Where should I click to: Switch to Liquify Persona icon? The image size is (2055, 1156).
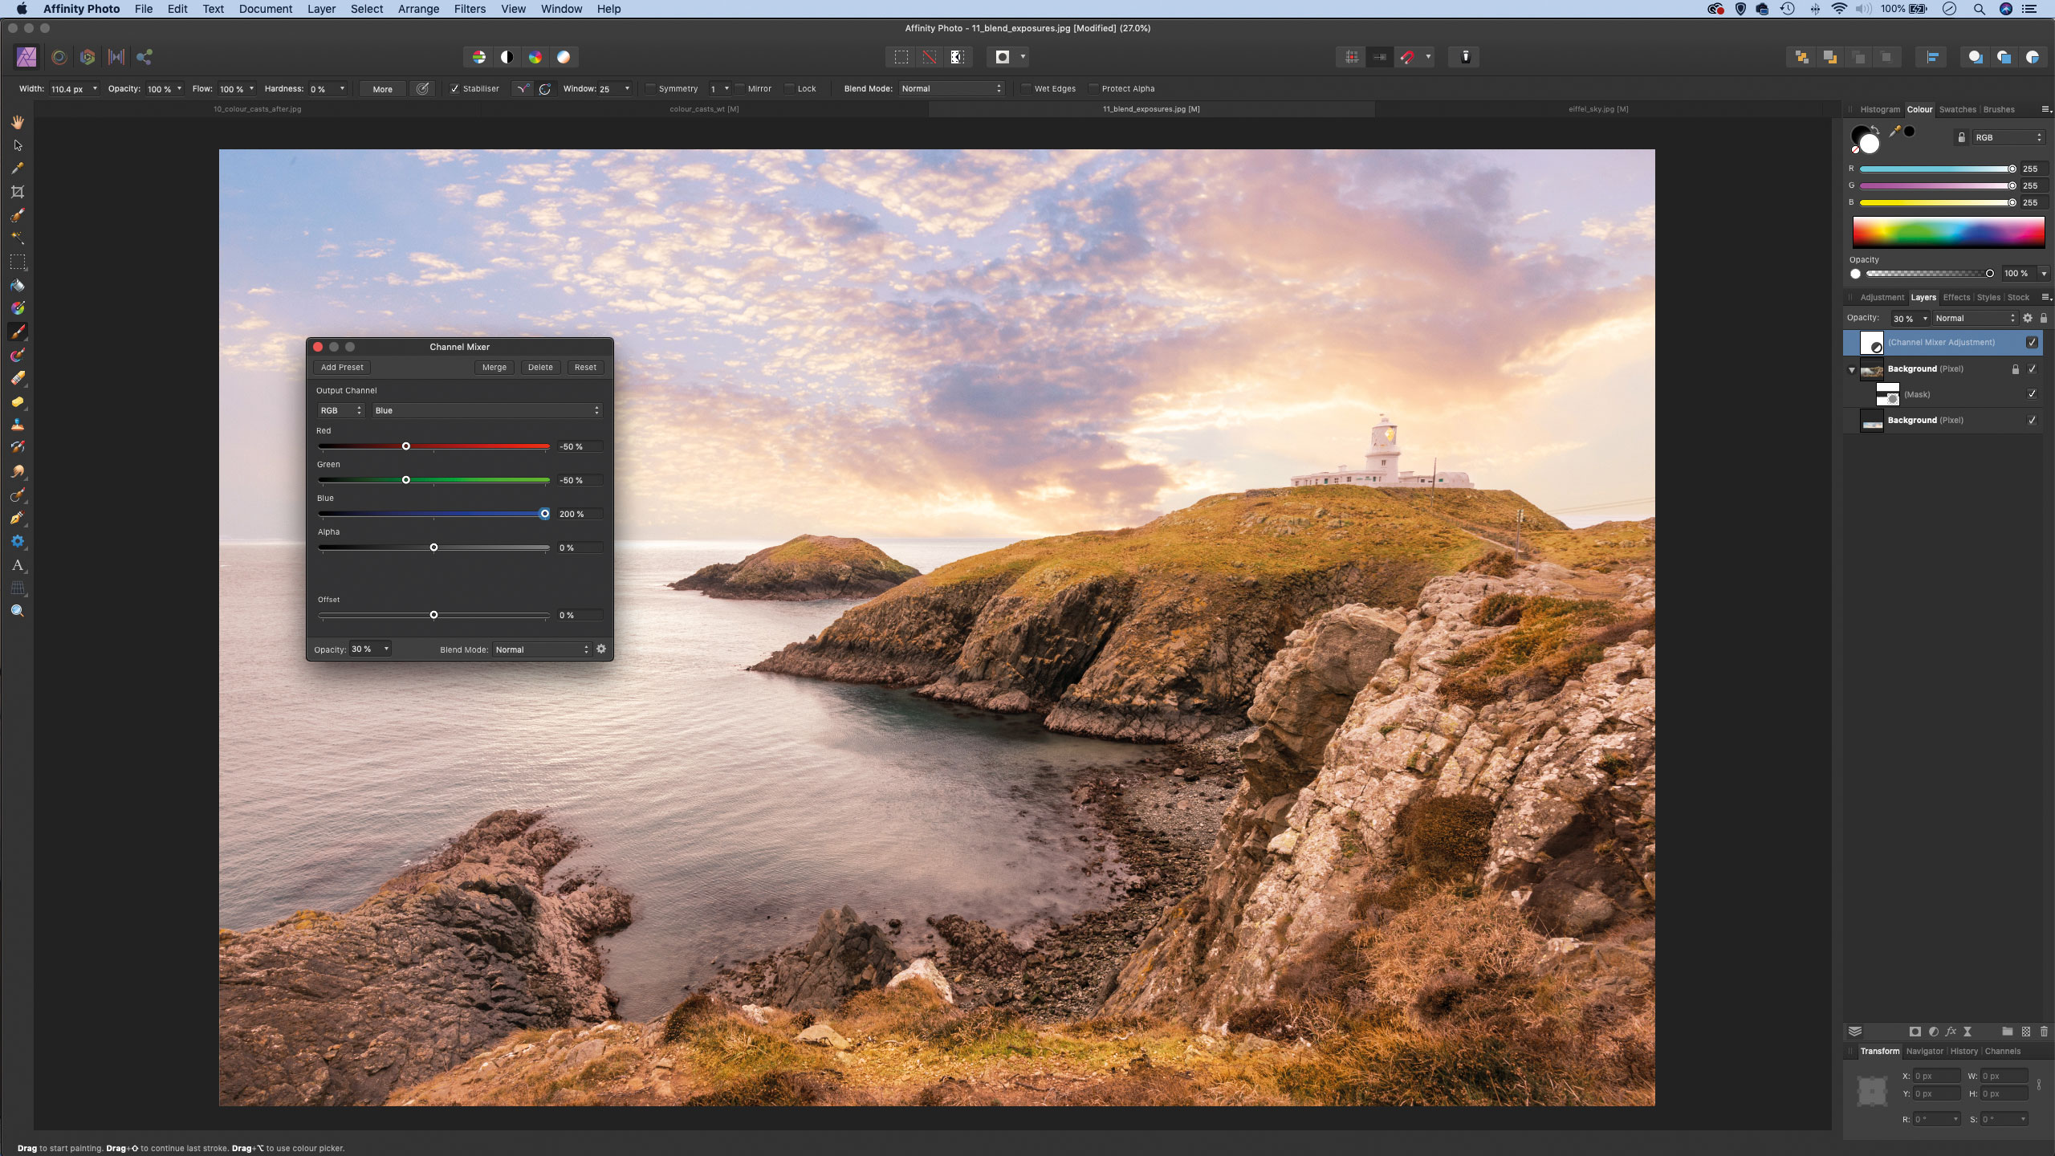click(59, 57)
